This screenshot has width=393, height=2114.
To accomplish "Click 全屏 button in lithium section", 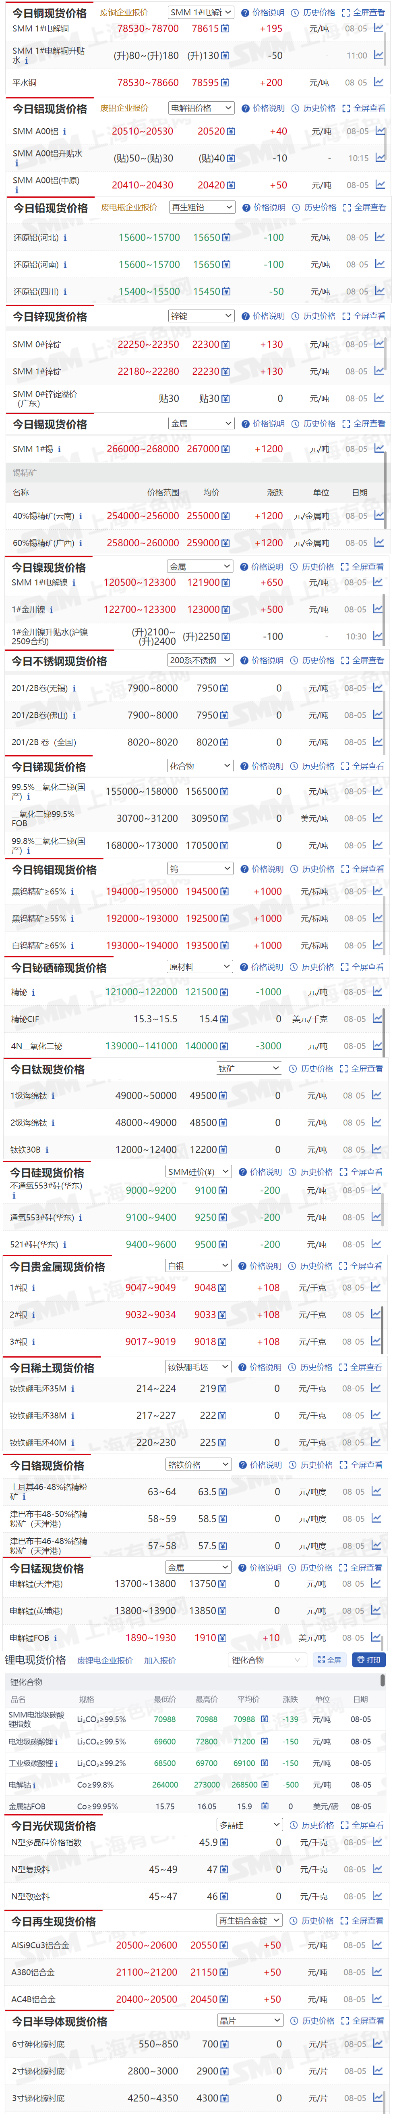I will 329,1659.
